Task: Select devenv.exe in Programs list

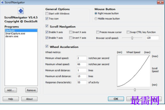Action: click(x=21, y=36)
